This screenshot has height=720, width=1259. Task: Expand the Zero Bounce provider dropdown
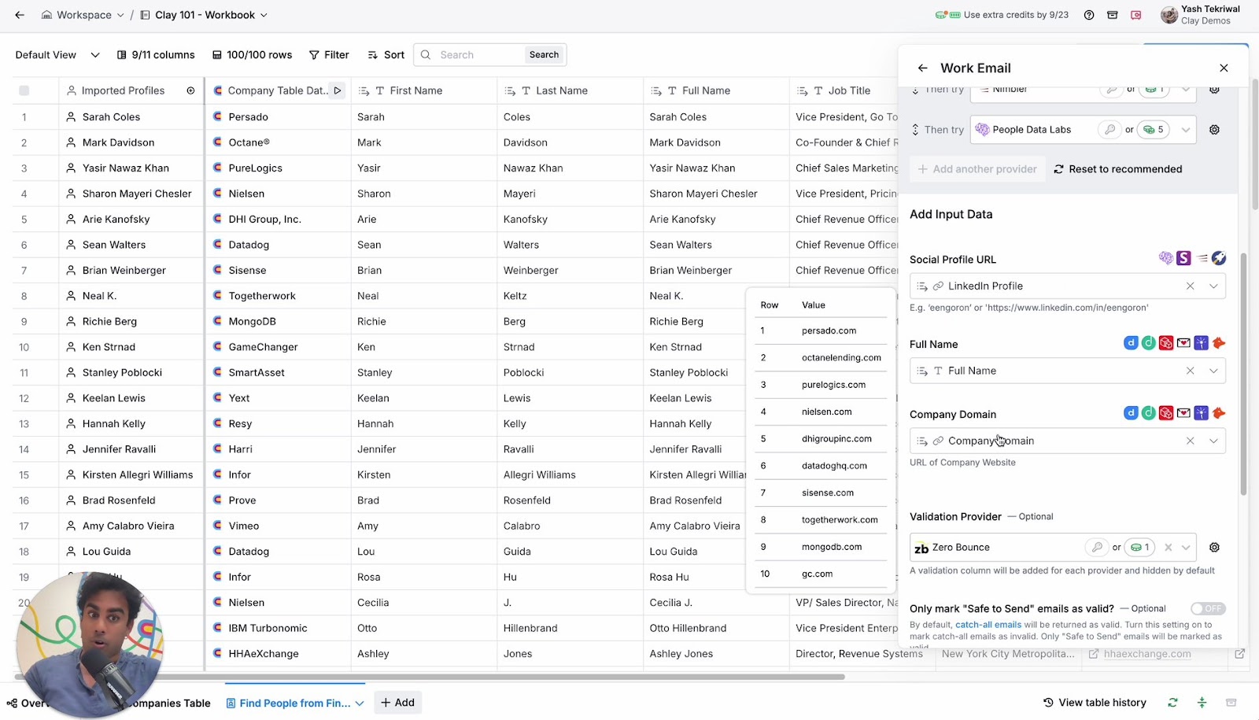click(x=1186, y=548)
